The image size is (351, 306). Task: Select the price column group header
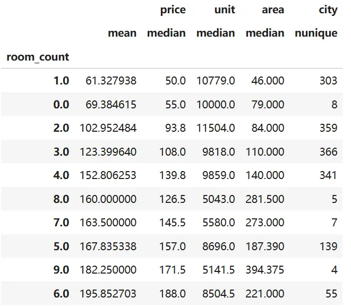(173, 10)
